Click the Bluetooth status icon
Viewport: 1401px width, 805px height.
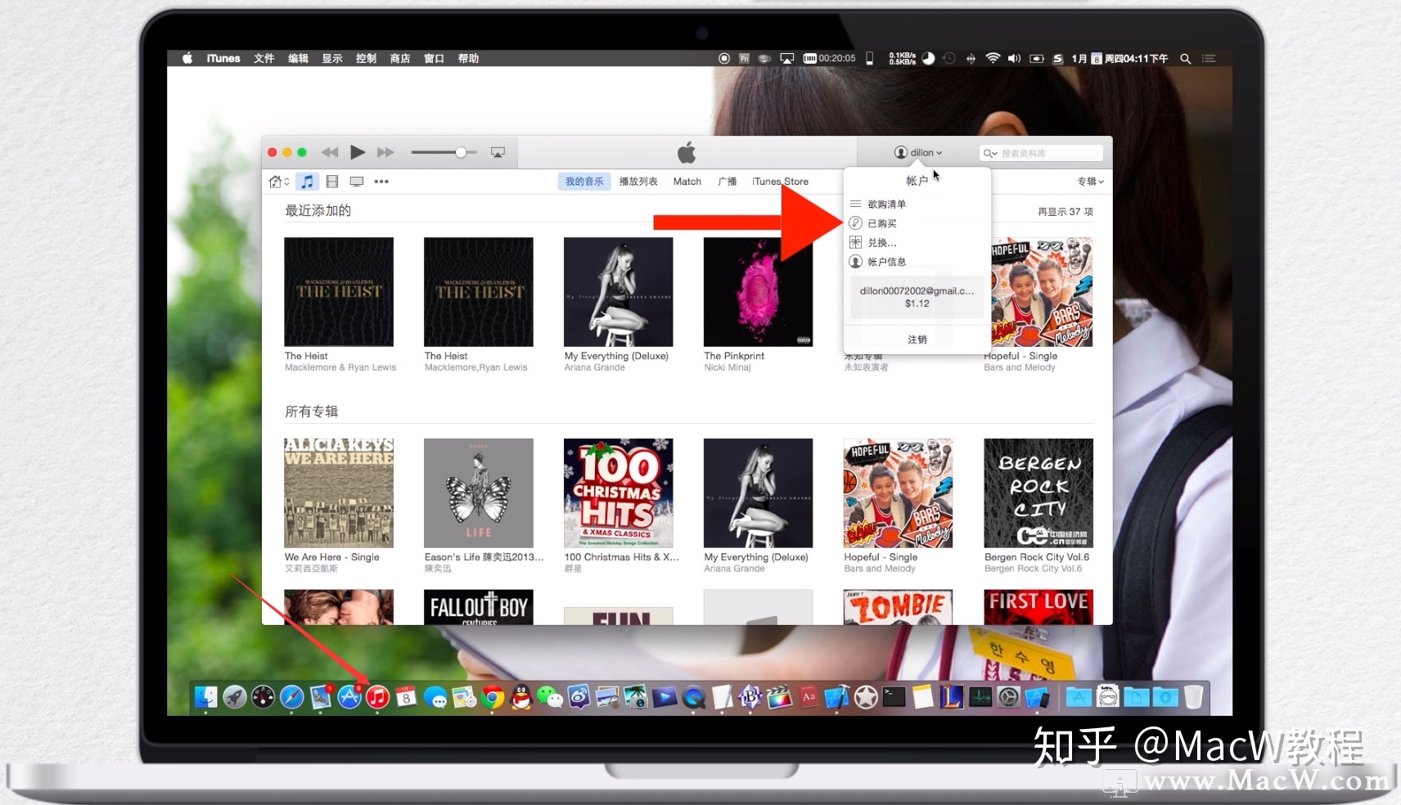[x=971, y=59]
